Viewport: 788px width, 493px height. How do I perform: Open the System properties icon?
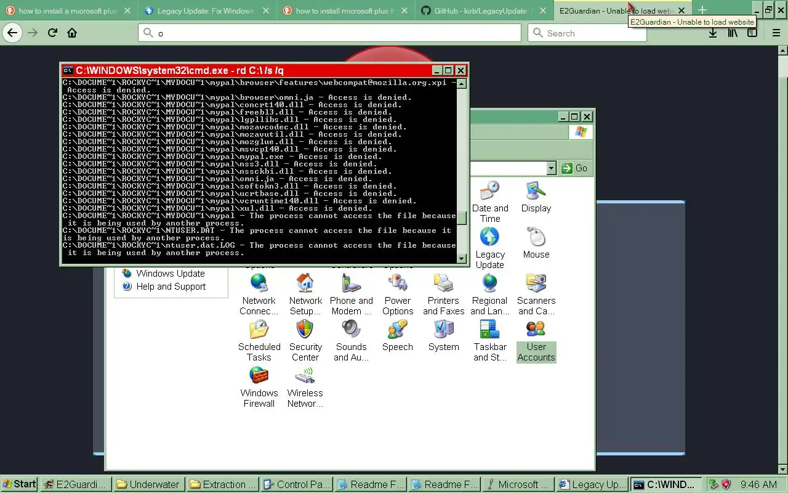(x=444, y=336)
